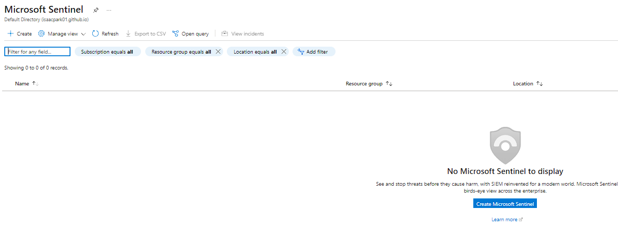618x243 pixels.
Task: Sort by the Resource group column header
Action: [364, 84]
